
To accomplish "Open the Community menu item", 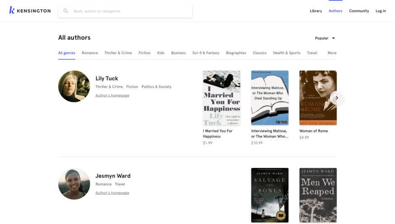I will click(x=358, y=11).
